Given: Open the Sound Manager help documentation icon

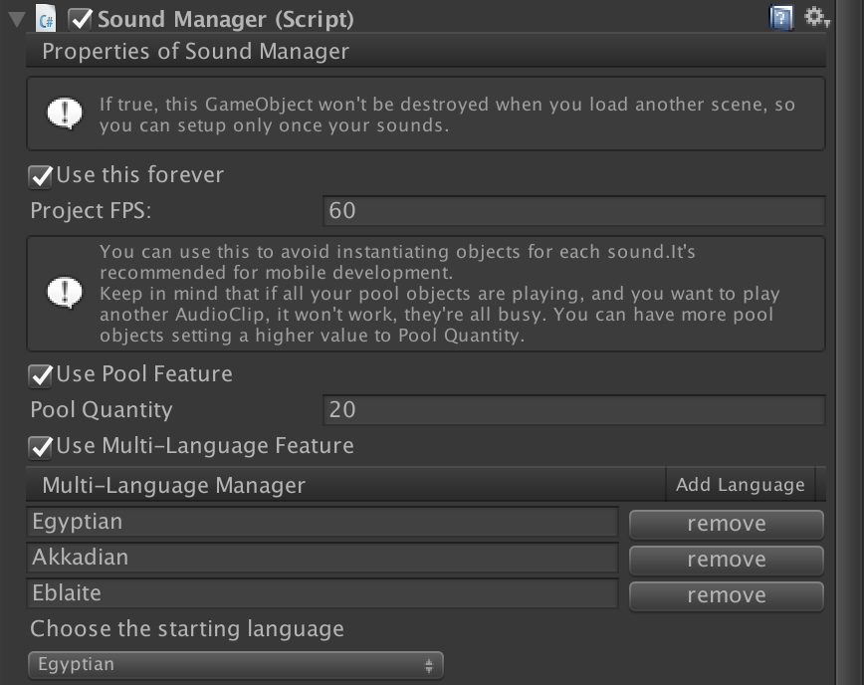Looking at the screenshot, I should [x=781, y=17].
